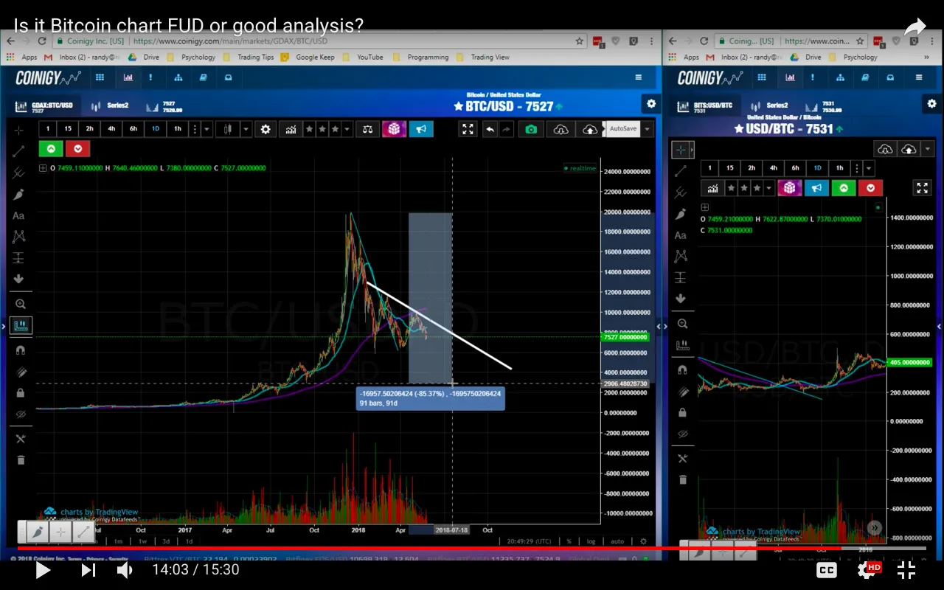944x590 pixels.
Task: Toggle AutoSave in left chart toolbar
Action: point(622,129)
